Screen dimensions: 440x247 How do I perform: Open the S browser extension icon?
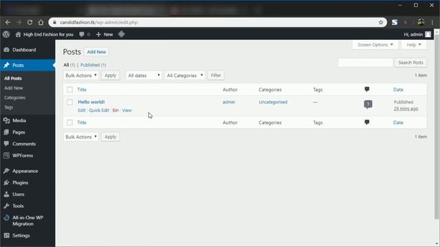click(x=395, y=23)
